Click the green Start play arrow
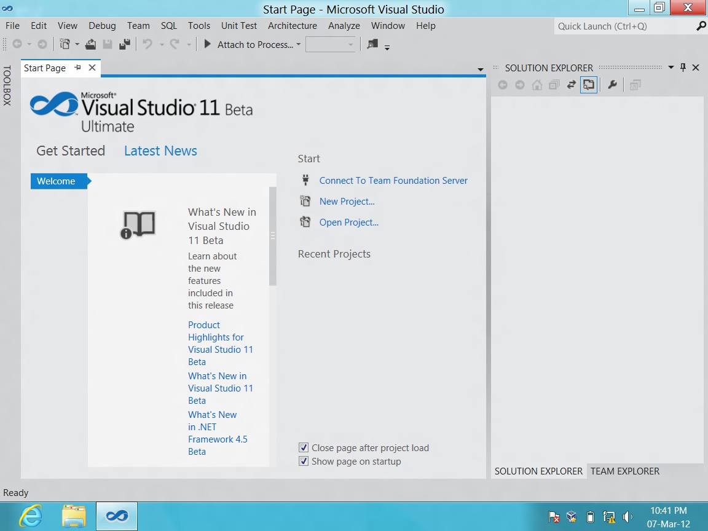Image resolution: width=708 pixels, height=531 pixels. (x=207, y=44)
